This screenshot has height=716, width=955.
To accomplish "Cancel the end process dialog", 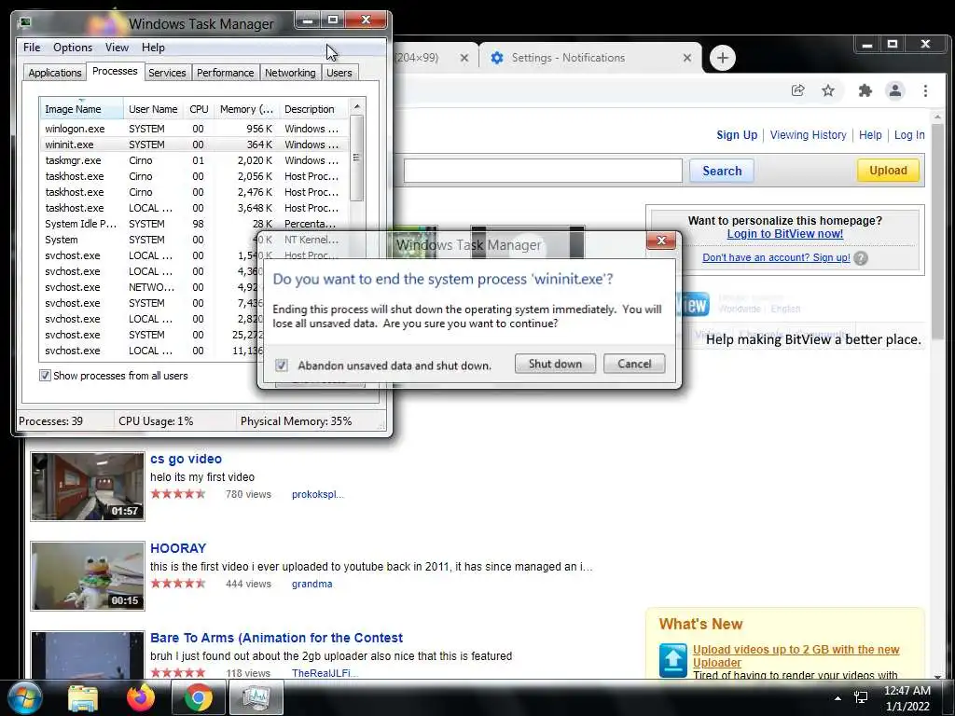I will click(634, 365).
